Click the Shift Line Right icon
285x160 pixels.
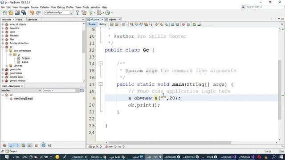(177, 24)
